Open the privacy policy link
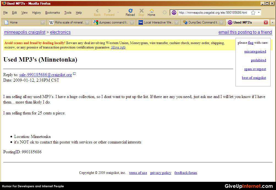The image size is (276, 190). point(161,173)
